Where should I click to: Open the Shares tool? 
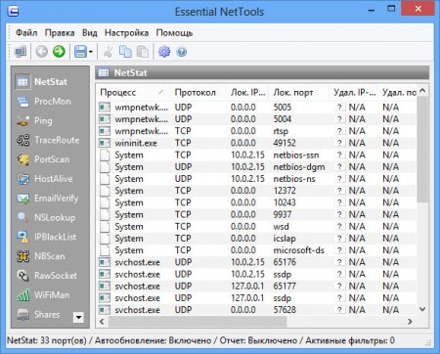[x=38, y=314]
